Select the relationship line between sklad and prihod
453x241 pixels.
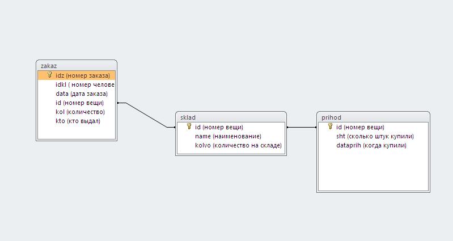point(302,127)
